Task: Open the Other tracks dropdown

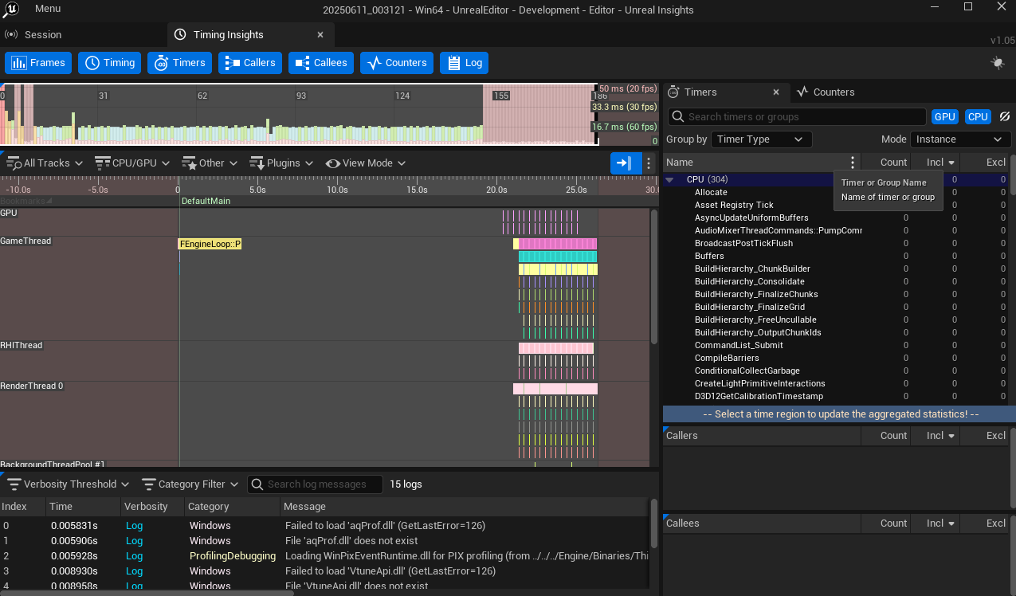Action: coord(210,163)
